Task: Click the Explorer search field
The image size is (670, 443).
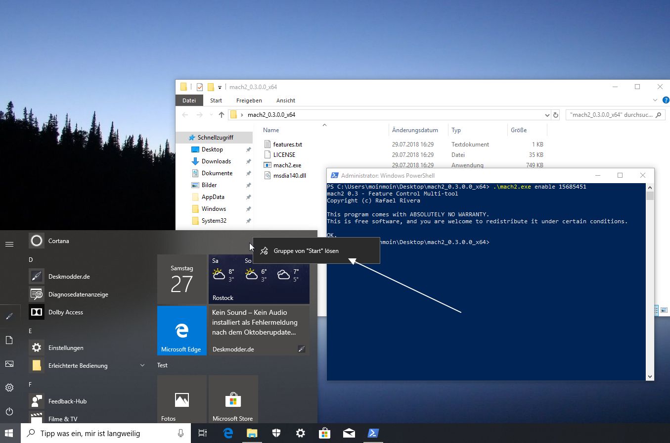Action: click(615, 115)
